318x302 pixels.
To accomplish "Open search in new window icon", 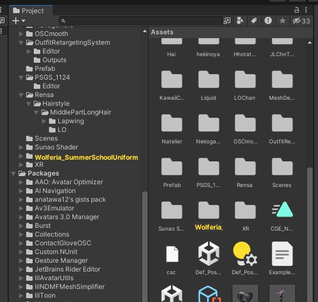I will click(x=227, y=21).
